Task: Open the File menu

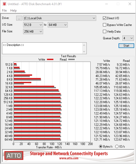Action: point(4,11)
